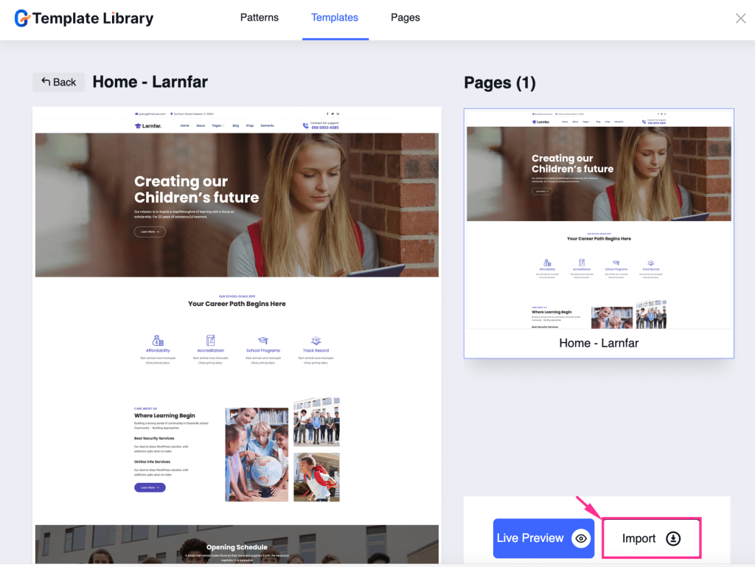
Task: Click the Learn More button in the hero preview
Action: point(150,231)
